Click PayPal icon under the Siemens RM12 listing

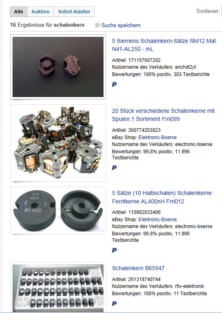pyautogui.click(x=114, y=85)
